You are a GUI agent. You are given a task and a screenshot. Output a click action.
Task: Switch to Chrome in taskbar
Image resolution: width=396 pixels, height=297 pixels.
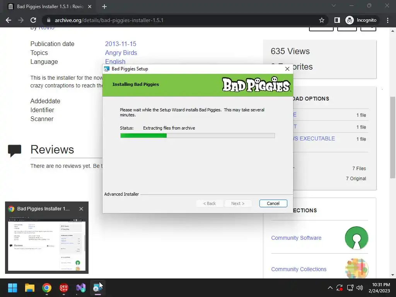tap(47, 288)
